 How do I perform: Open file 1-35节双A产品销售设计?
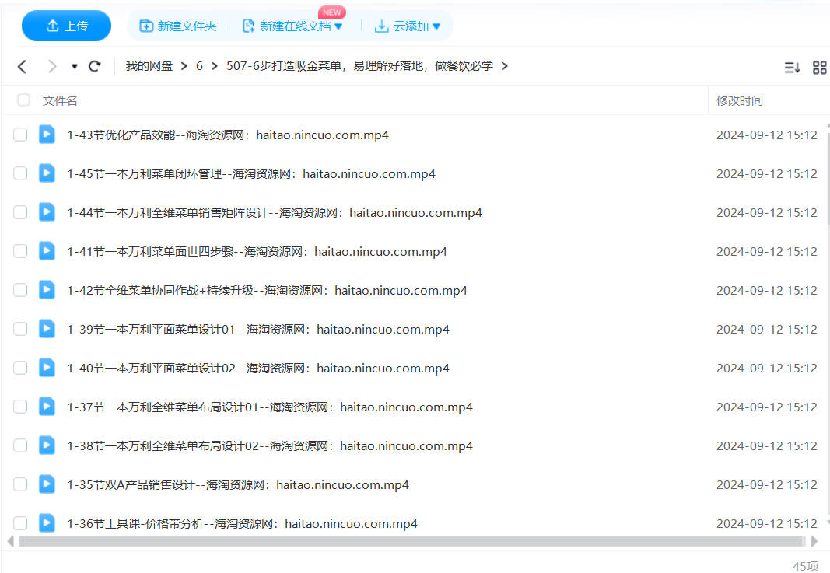click(238, 485)
